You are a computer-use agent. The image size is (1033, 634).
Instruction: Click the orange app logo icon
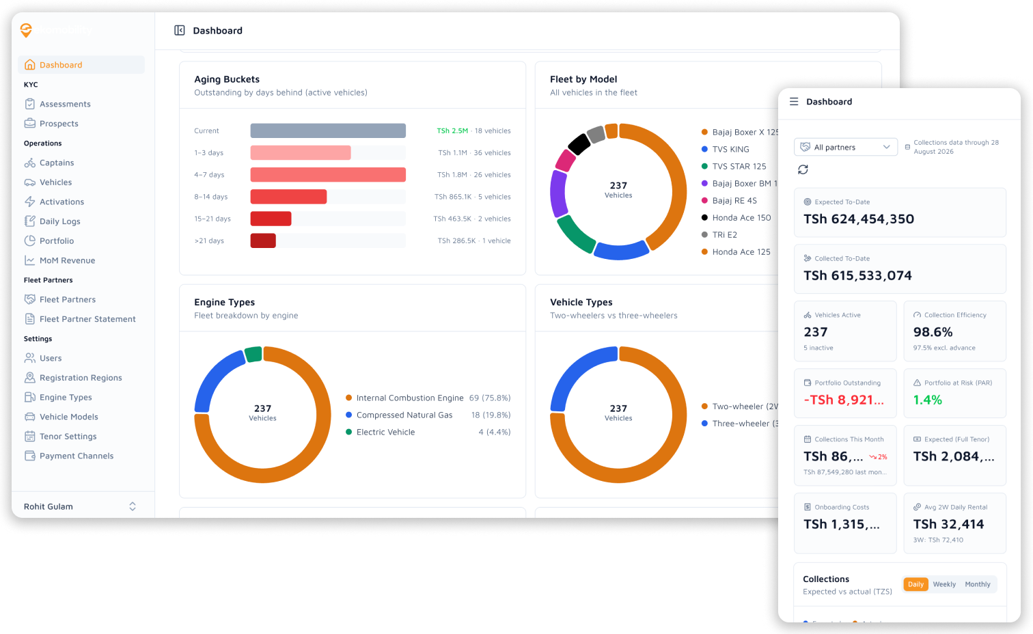pyautogui.click(x=26, y=30)
